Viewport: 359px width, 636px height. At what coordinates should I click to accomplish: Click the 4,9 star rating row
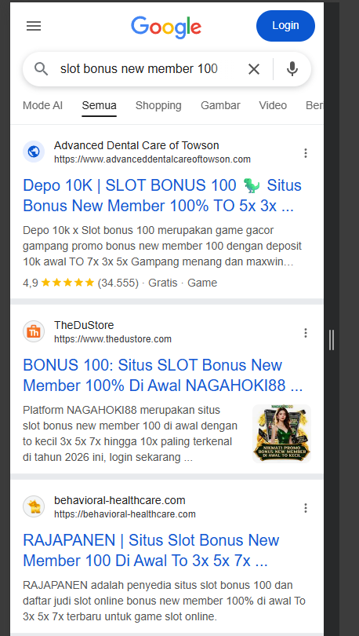tap(120, 283)
